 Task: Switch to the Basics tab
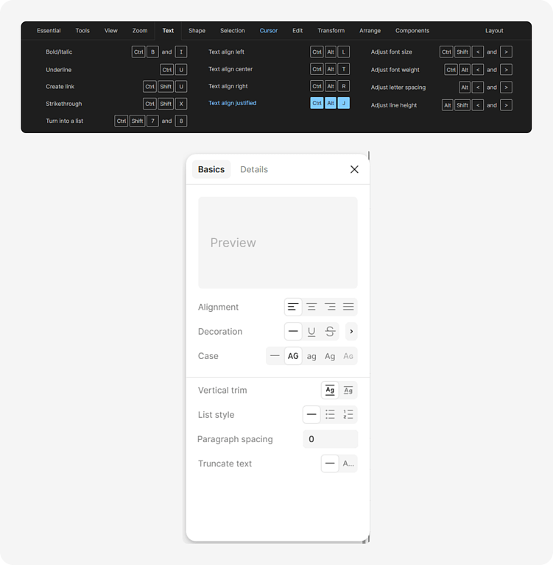click(211, 169)
